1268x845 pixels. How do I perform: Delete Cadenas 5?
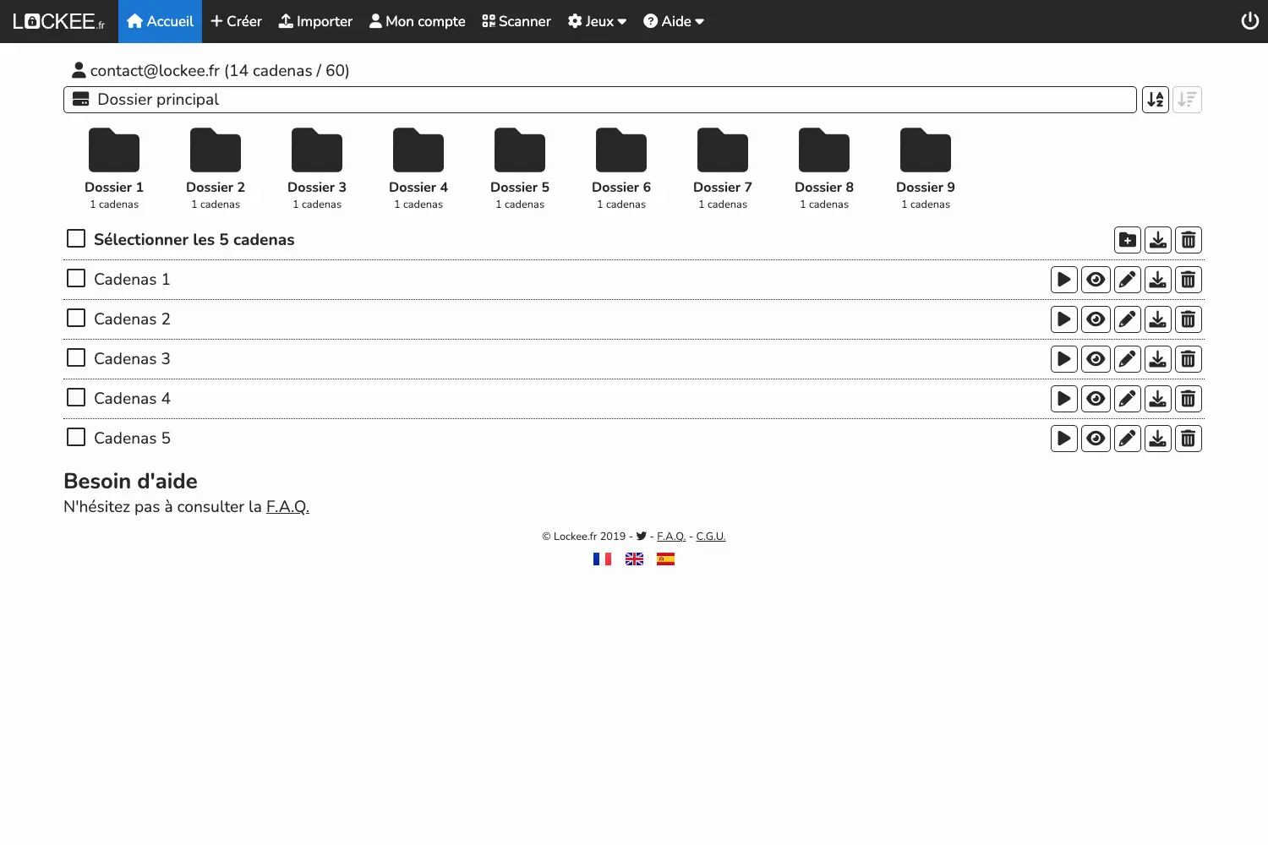[x=1189, y=439]
